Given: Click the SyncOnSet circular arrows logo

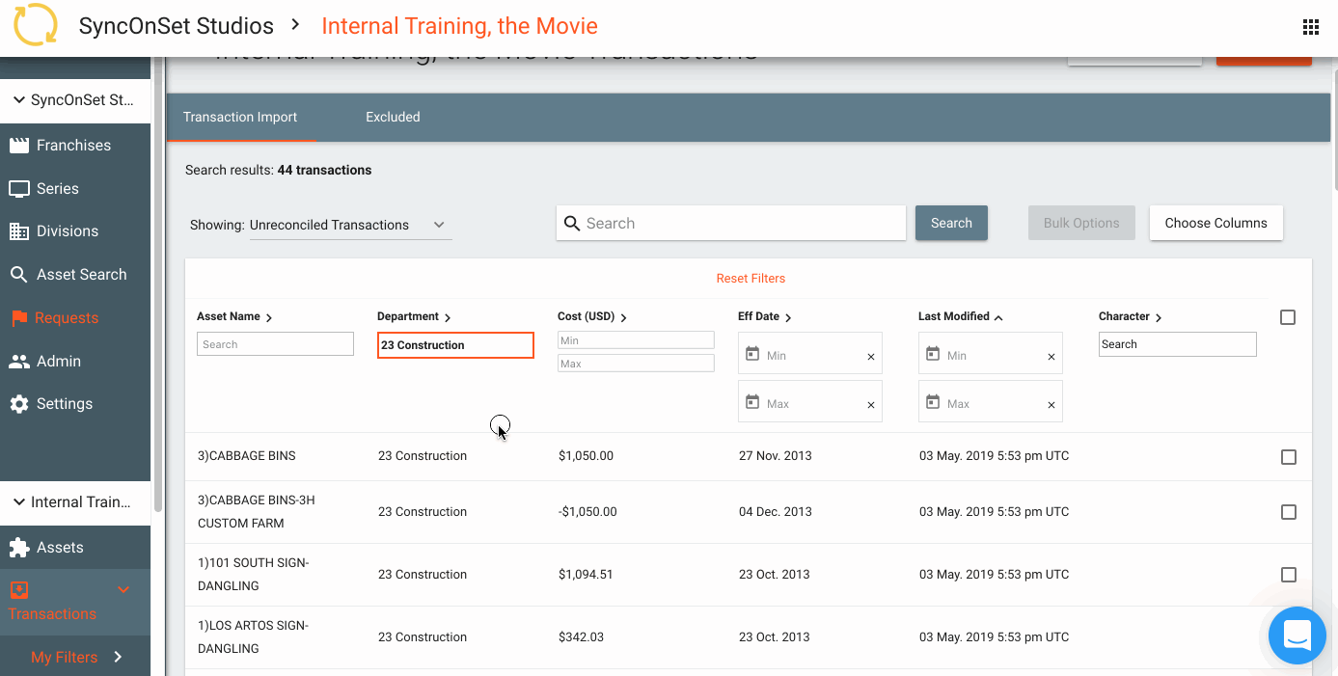Looking at the screenshot, I should coord(36,26).
